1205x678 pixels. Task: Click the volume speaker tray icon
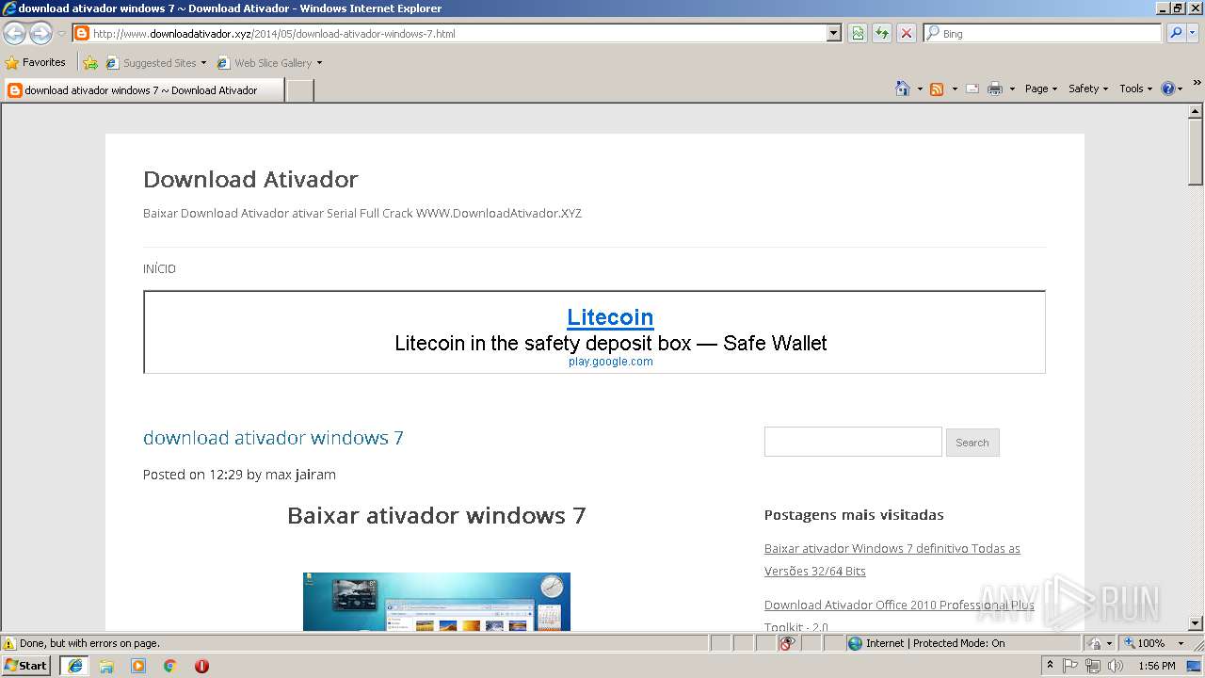[x=1116, y=666]
